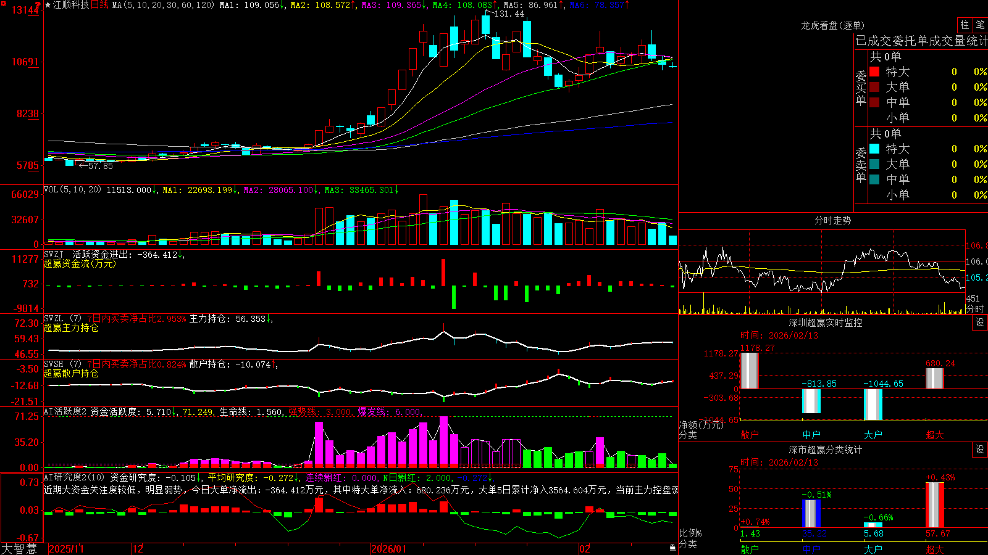Select the SVZL (7) indicator label
Image resolution: width=988 pixels, height=555 pixels.
point(62,318)
